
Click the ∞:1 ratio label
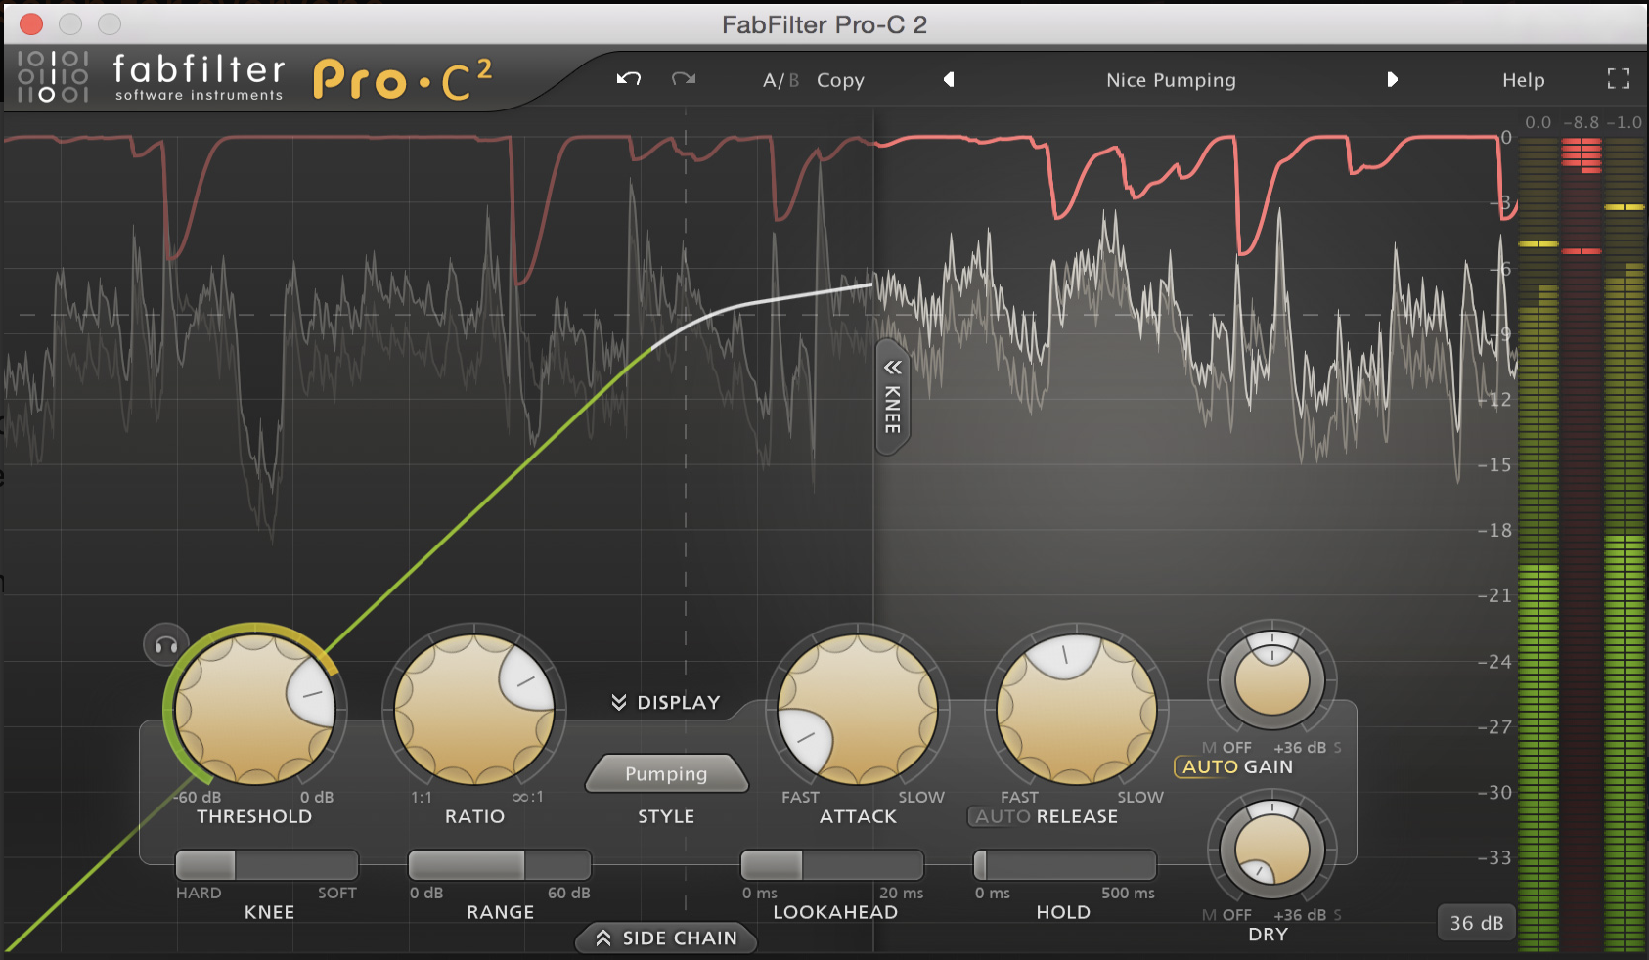528,797
